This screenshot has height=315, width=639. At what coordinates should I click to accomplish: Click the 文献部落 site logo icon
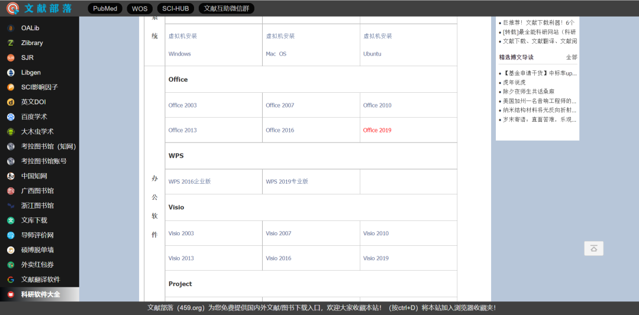click(x=13, y=8)
